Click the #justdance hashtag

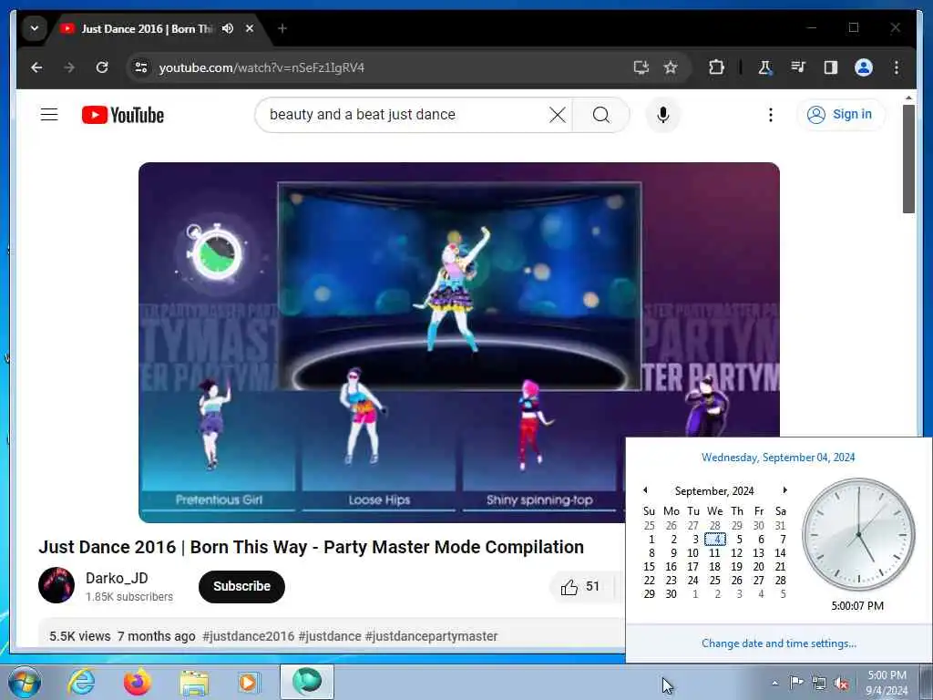tap(330, 636)
